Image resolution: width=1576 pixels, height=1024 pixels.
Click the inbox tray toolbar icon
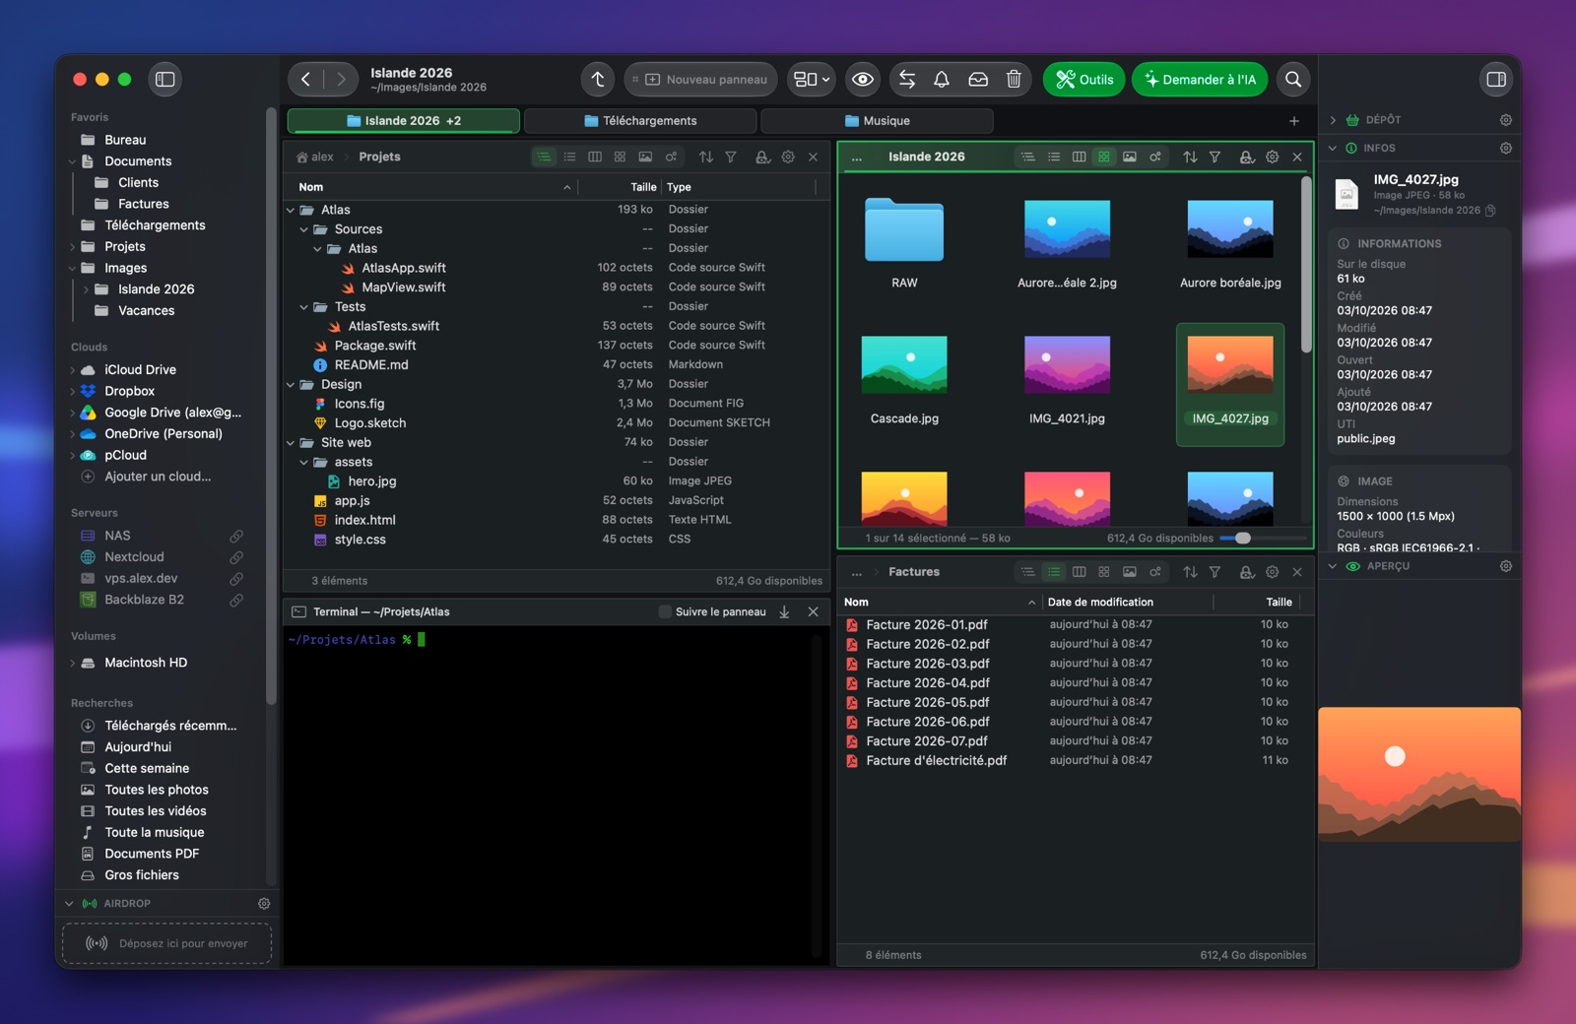pos(978,80)
